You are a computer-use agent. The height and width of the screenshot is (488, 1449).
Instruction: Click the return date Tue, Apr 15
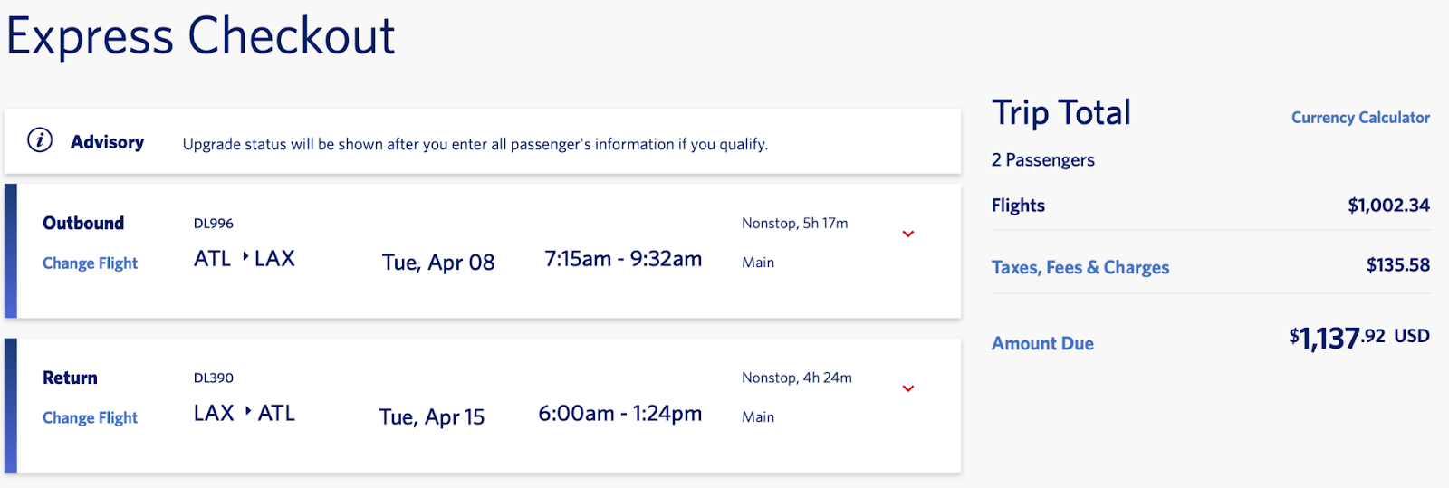coord(432,417)
